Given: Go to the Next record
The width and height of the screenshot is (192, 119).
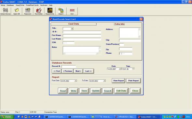Looking at the screenshot, I should 78,71.
